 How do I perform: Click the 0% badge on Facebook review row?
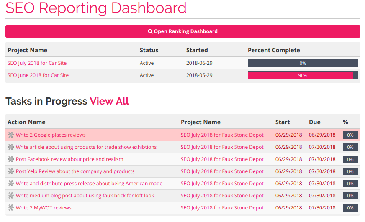[x=350, y=159]
